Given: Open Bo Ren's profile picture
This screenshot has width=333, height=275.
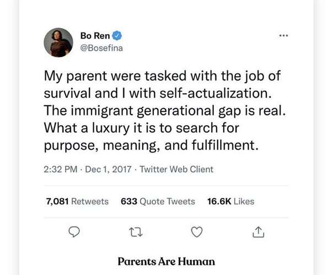Looking at the screenshot, I should [58, 42].
